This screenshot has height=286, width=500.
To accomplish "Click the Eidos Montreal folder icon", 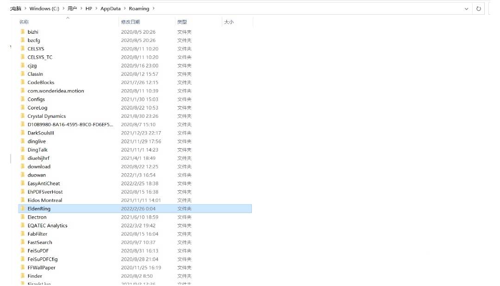I will (x=22, y=200).
